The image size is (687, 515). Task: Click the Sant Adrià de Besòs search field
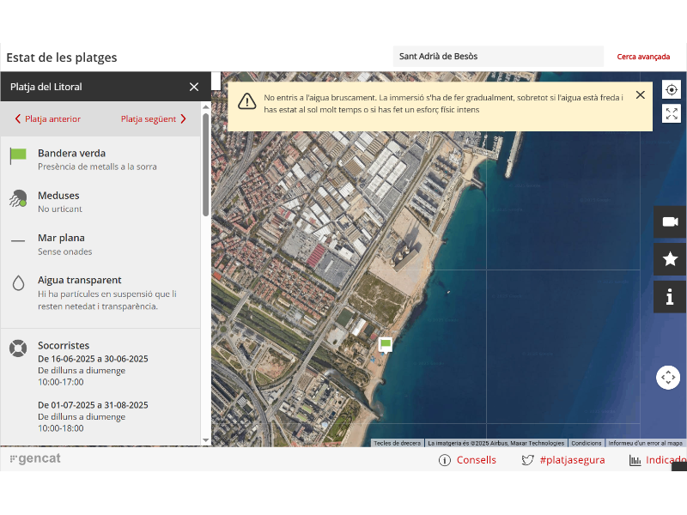point(498,57)
